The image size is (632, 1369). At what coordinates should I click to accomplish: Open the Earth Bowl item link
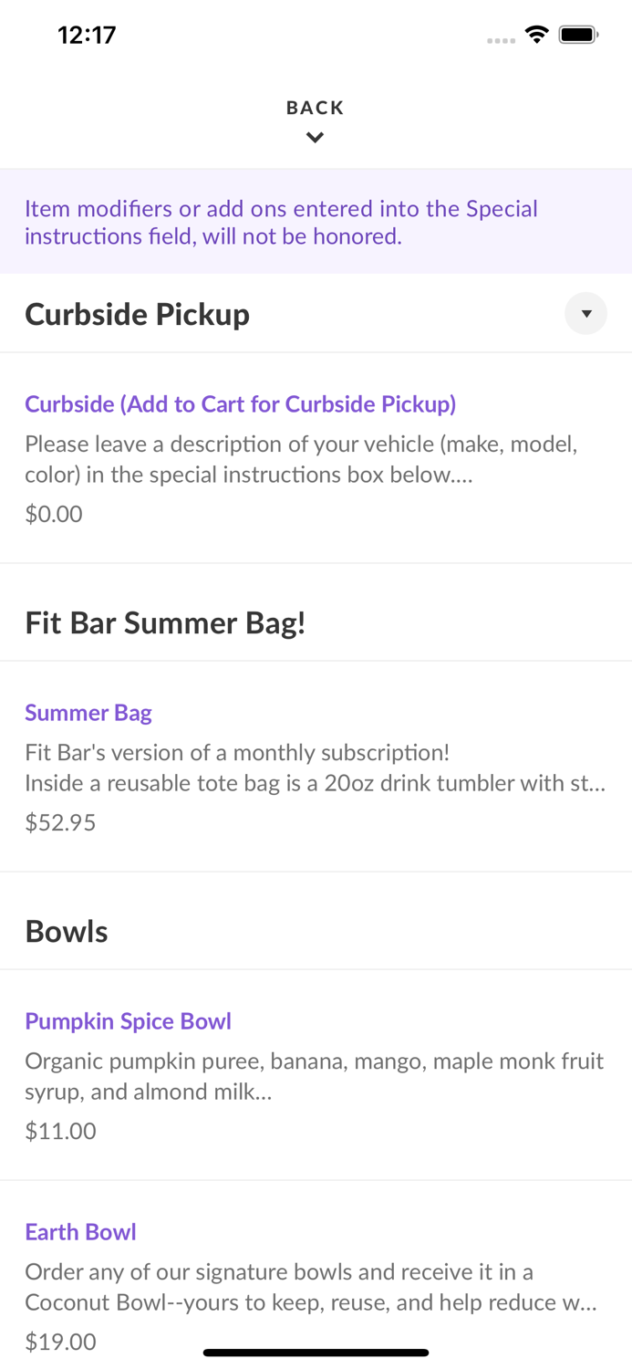[x=80, y=1231]
